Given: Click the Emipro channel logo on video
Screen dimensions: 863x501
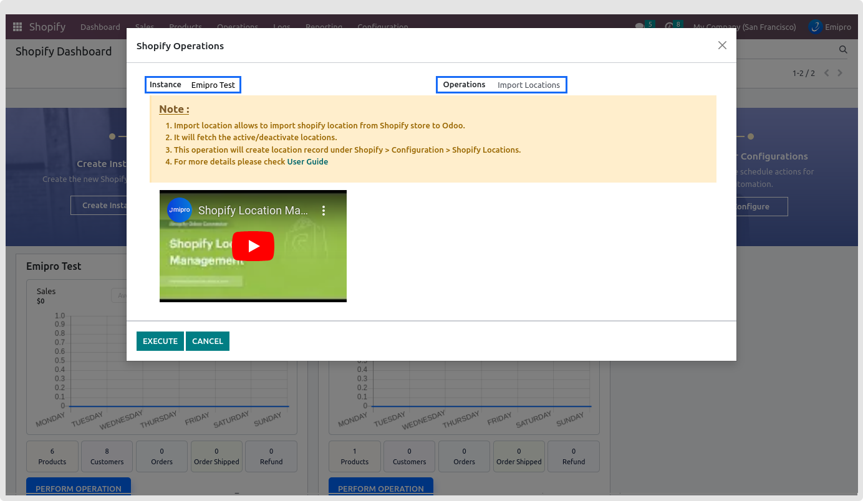Looking at the screenshot, I should tap(180, 210).
